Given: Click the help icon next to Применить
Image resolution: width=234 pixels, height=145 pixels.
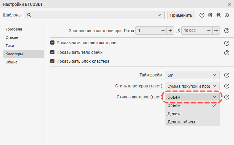Looking at the screenshot, I should pyautogui.click(x=202, y=15).
